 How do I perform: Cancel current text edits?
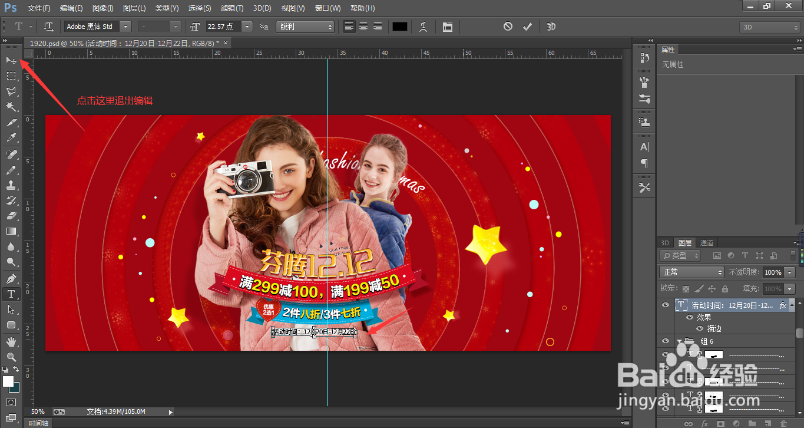tap(508, 27)
